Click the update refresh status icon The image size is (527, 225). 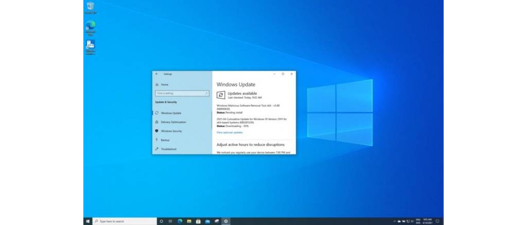coord(220,95)
